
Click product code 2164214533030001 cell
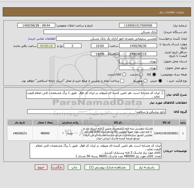(166, 133)
